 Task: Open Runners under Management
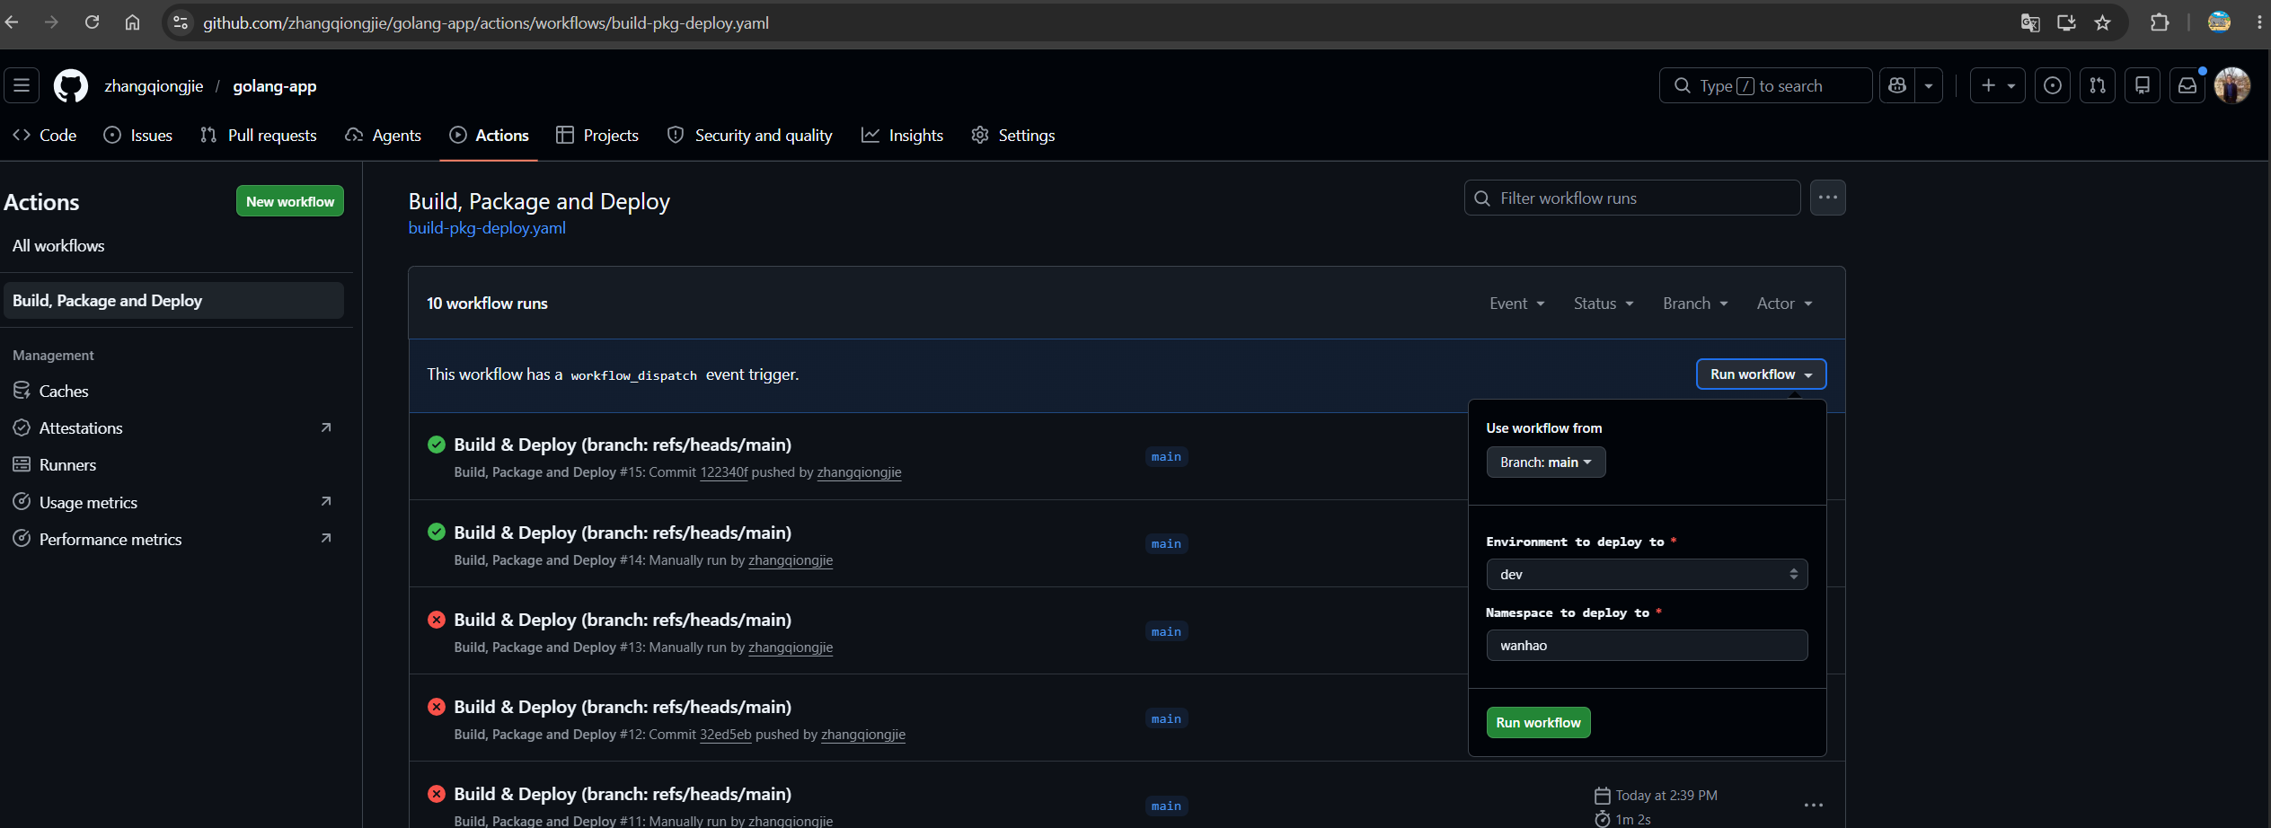174,465
